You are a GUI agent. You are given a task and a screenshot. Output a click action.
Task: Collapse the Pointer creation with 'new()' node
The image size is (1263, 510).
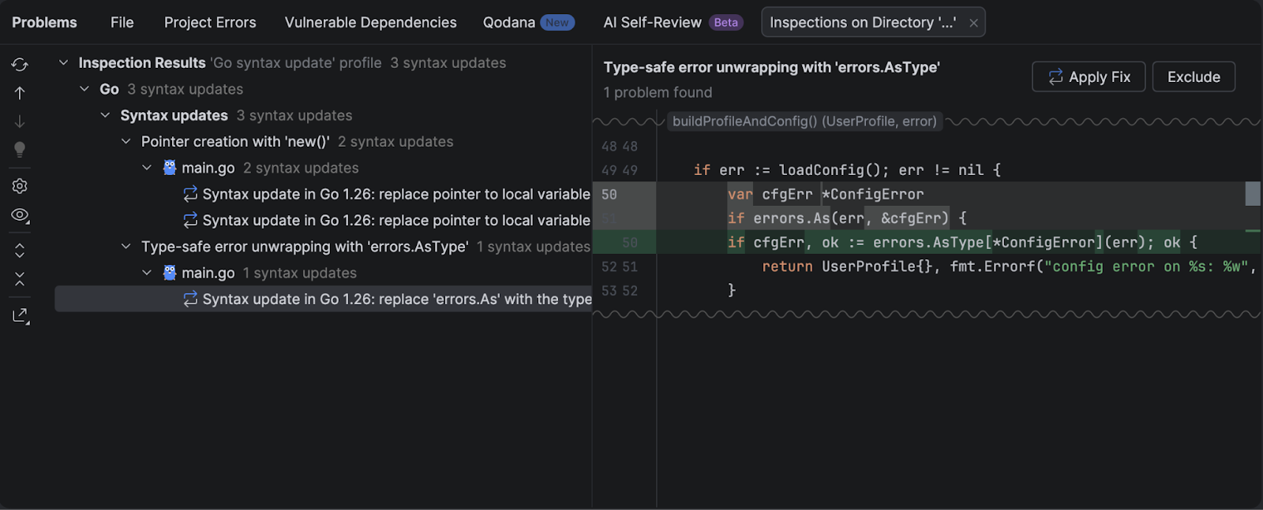tap(126, 142)
